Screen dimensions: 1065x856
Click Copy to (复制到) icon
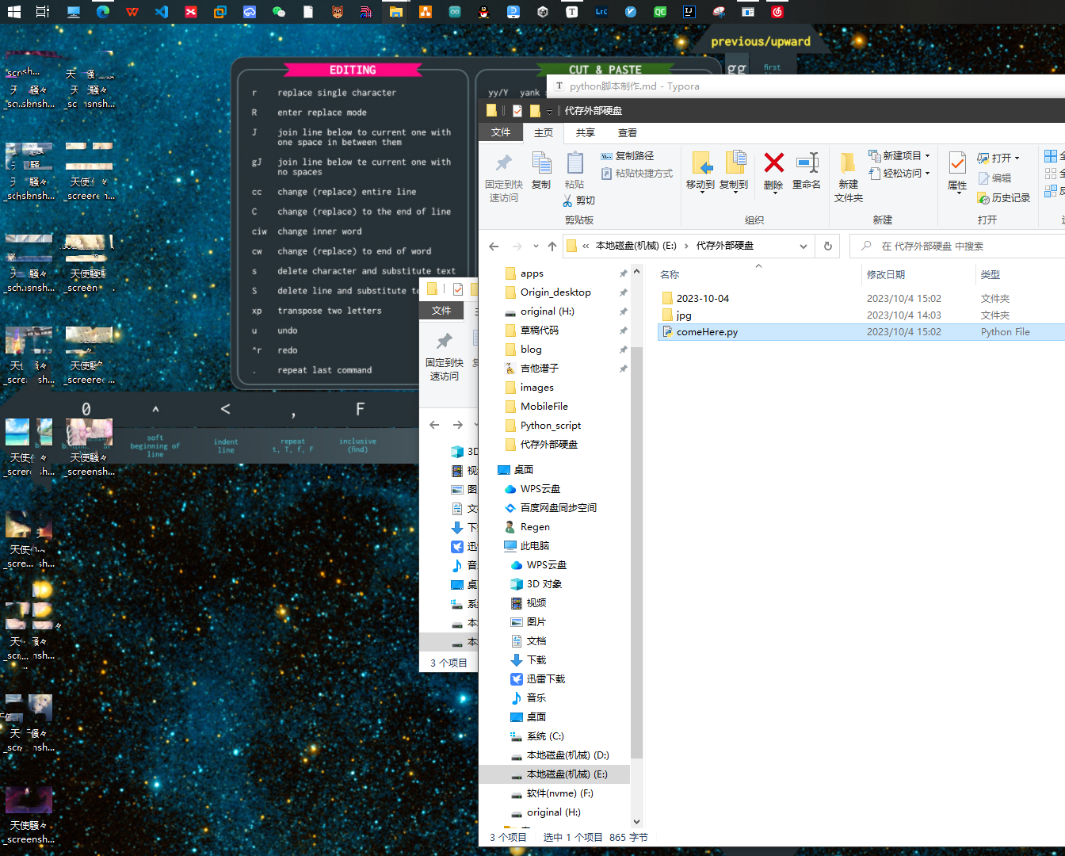pyautogui.click(x=734, y=170)
